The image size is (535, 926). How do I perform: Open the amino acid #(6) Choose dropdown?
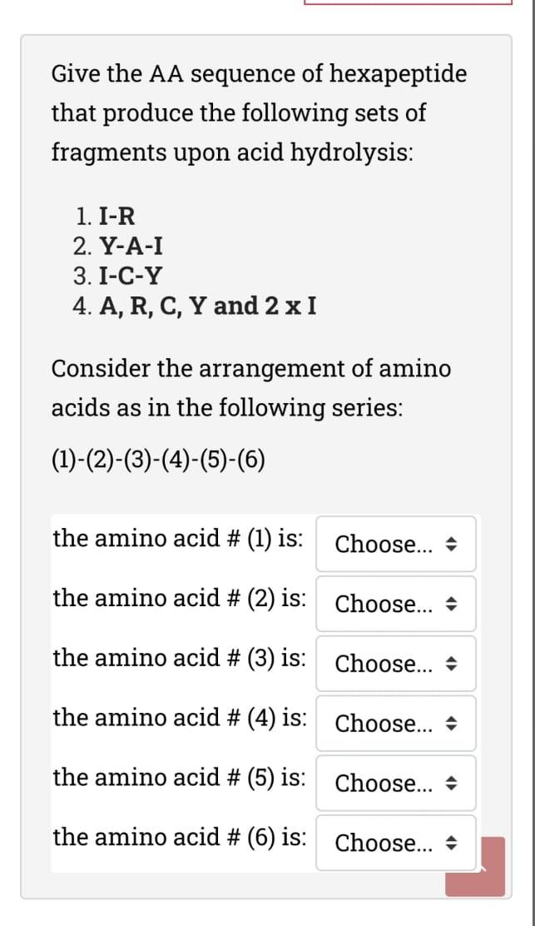[x=395, y=844]
